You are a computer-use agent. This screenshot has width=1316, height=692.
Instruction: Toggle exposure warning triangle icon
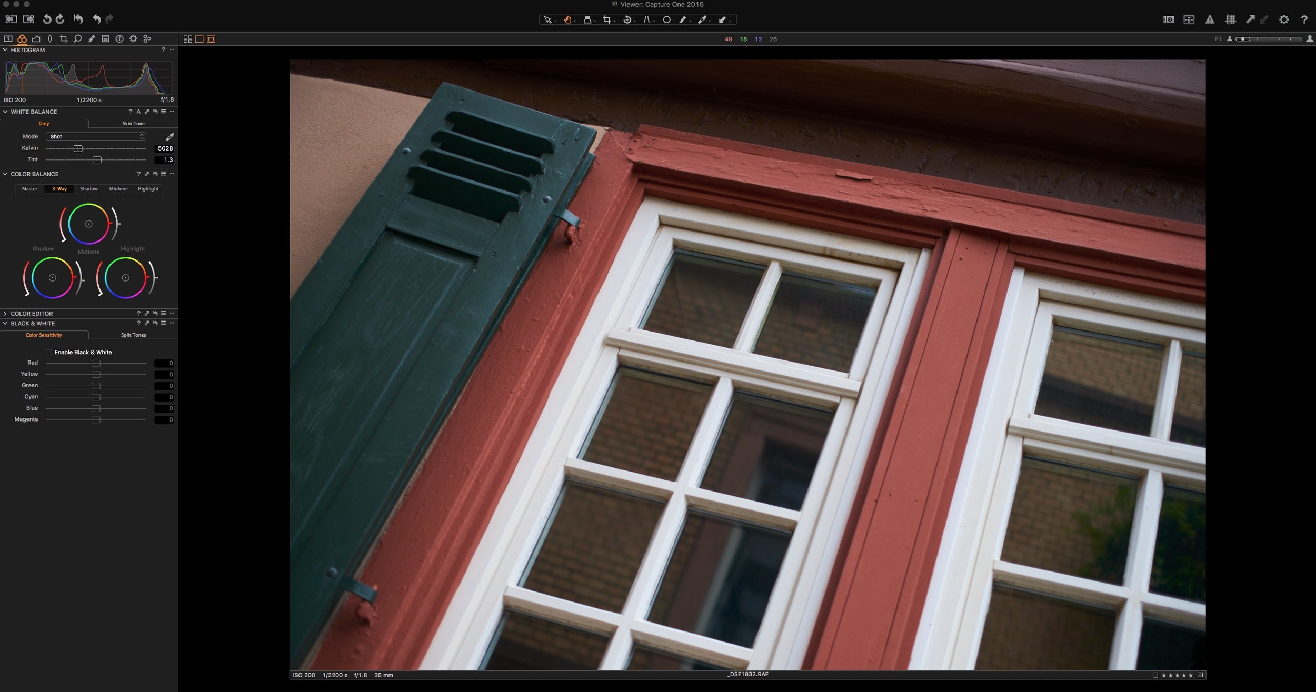(x=1210, y=19)
